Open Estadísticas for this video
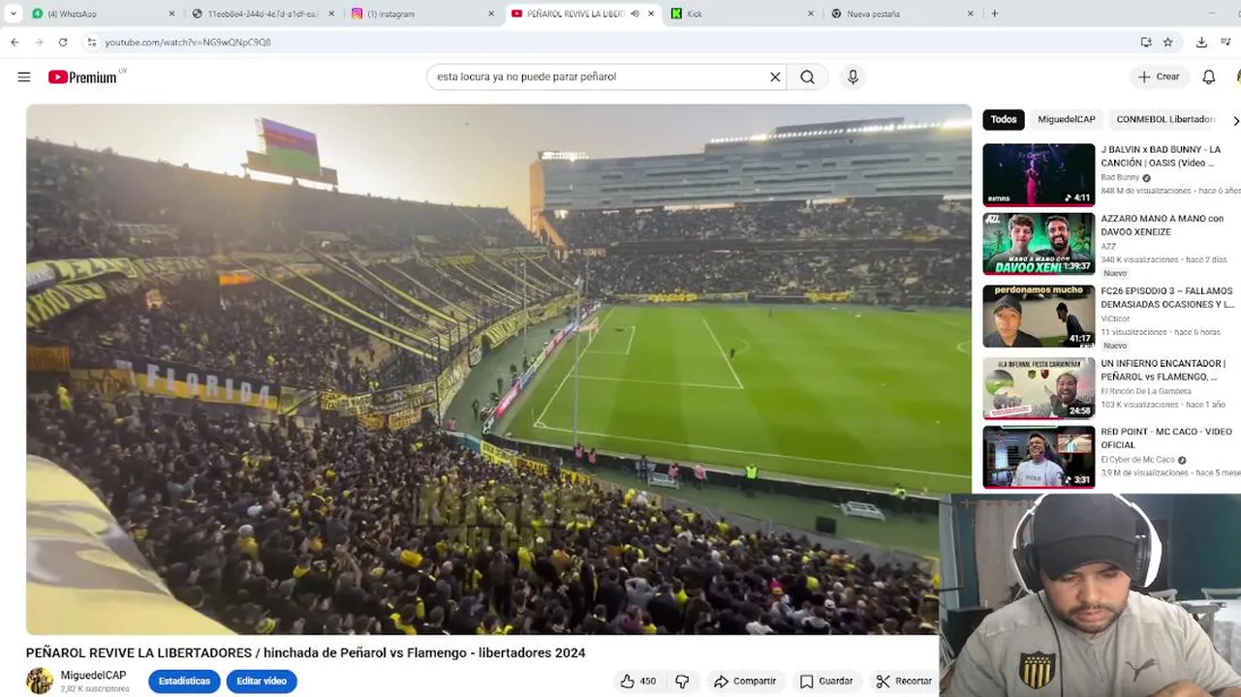Screen dimensions: 1241x697 [184, 682]
